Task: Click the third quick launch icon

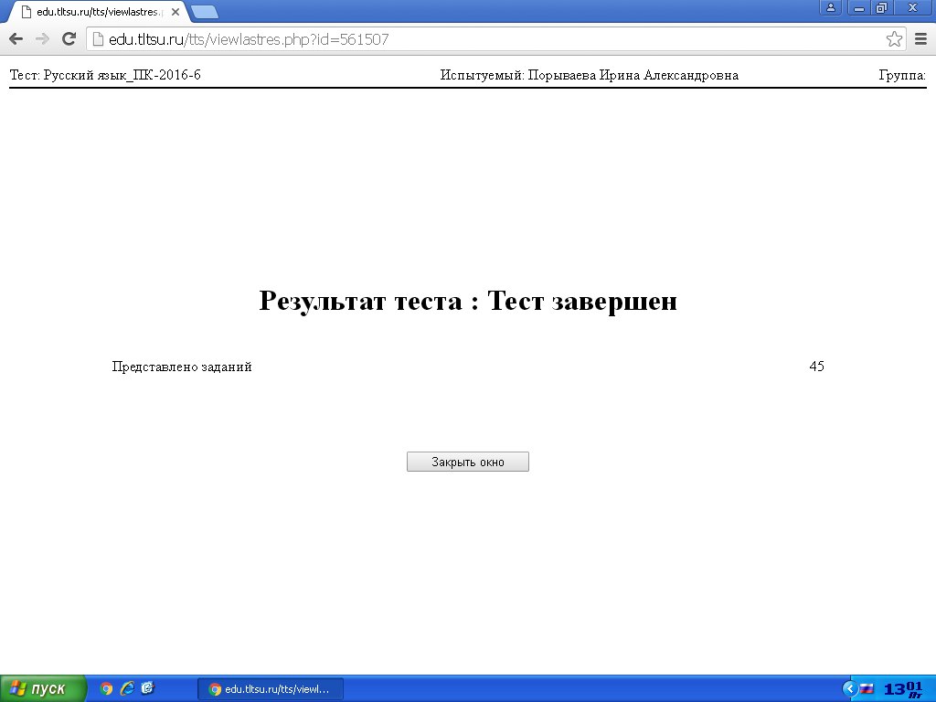Action: coord(147,689)
